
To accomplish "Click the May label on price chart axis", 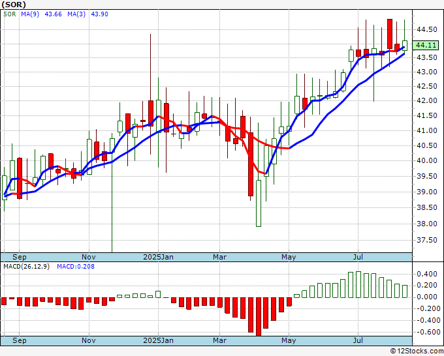I will tap(289, 257).
